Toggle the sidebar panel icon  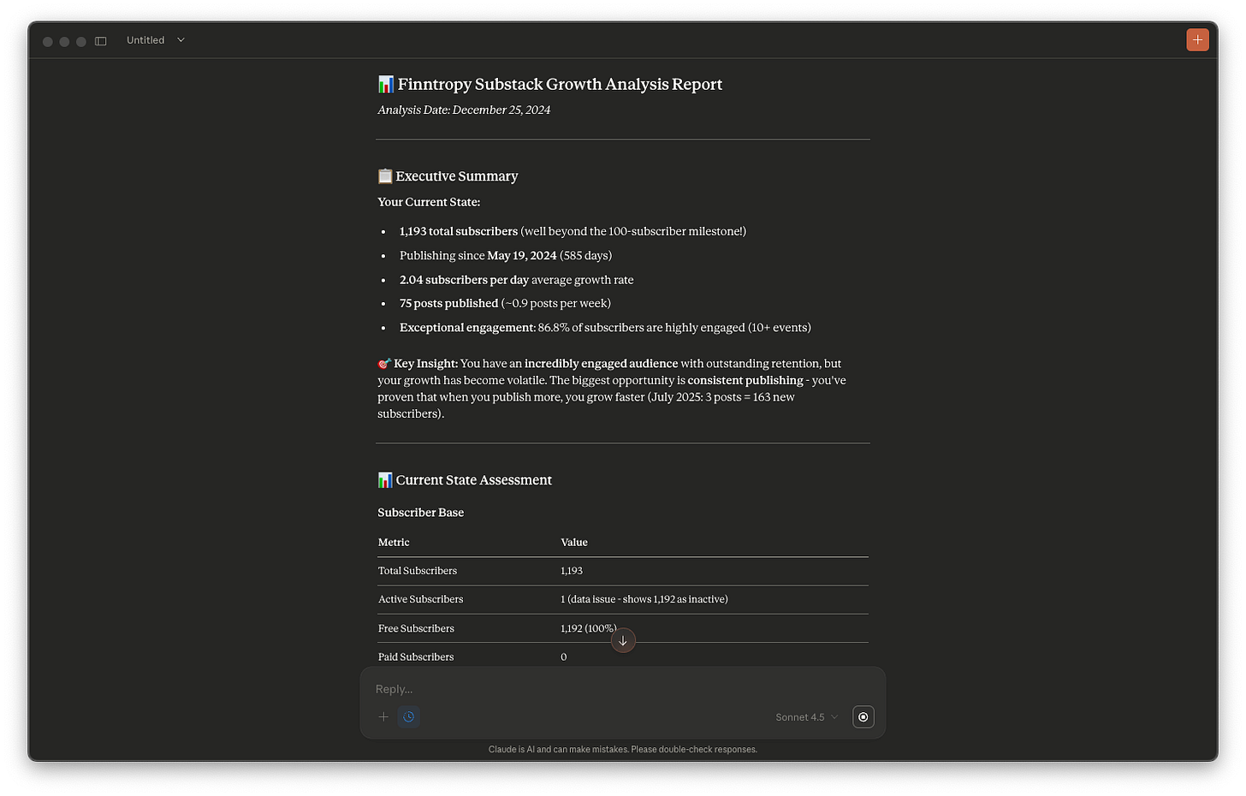pyautogui.click(x=101, y=41)
